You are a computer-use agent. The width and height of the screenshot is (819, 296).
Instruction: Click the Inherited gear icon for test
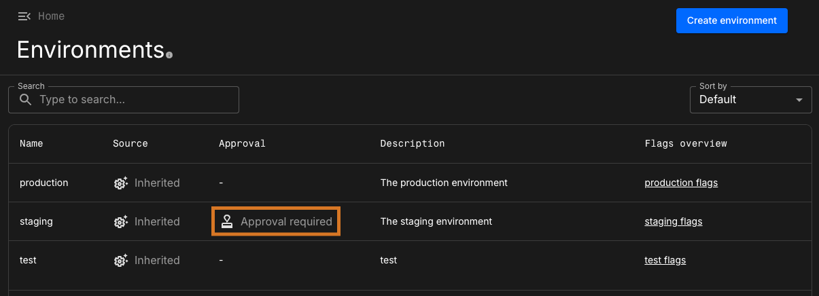[x=121, y=261]
